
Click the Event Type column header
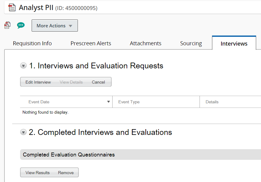[x=129, y=102]
